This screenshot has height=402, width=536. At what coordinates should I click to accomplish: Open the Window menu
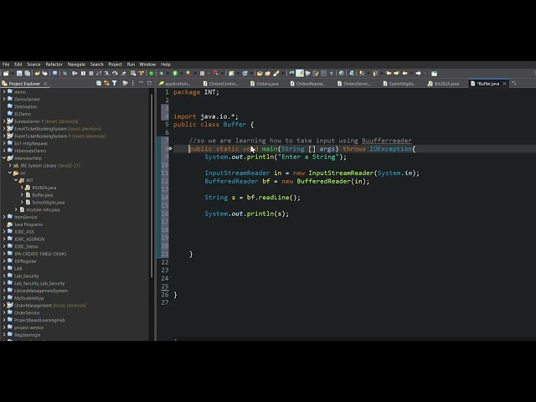pyautogui.click(x=147, y=64)
